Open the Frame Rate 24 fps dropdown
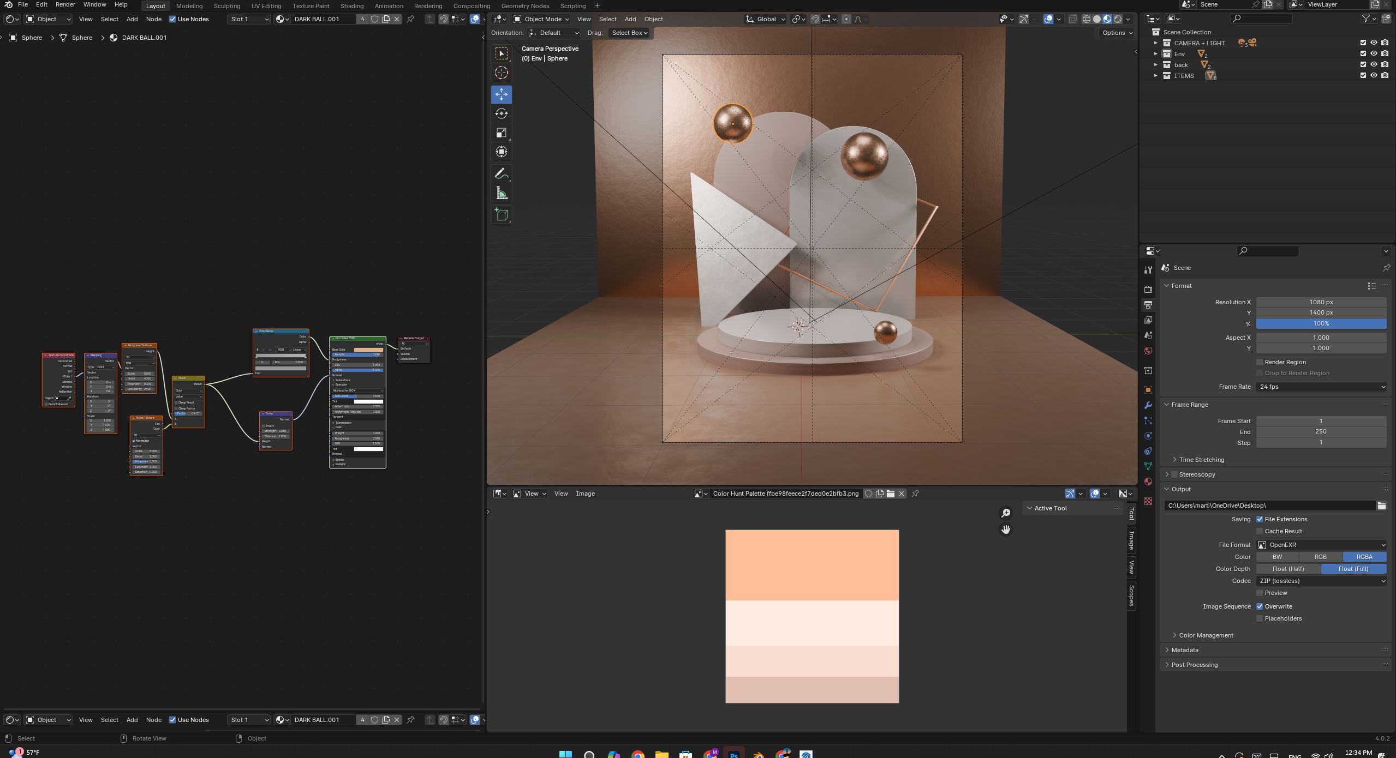 tap(1321, 387)
